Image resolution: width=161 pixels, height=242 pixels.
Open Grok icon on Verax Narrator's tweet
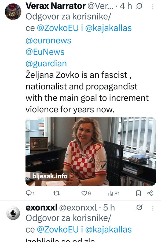(x=140, y=6)
